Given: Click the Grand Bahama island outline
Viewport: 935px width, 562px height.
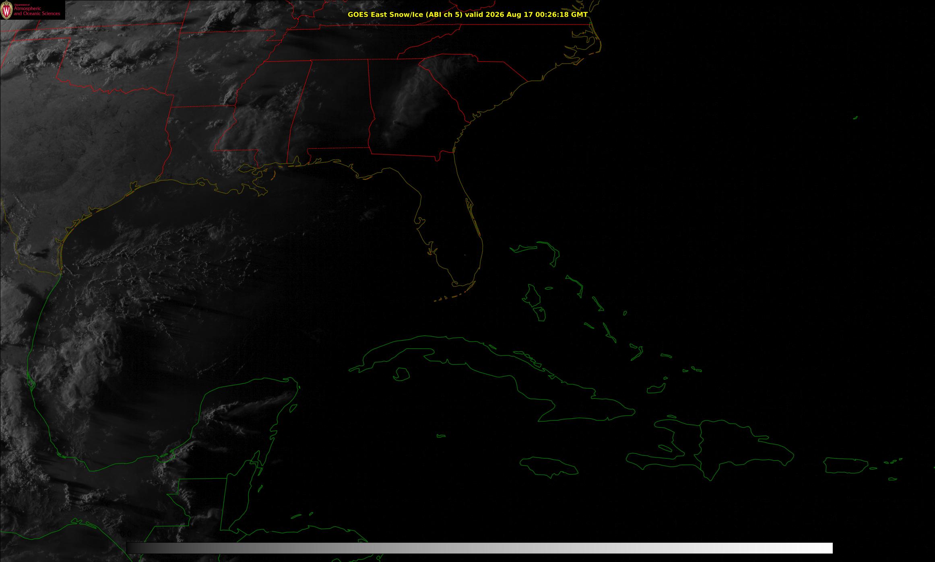Looking at the screenshot, I should 524,249.
